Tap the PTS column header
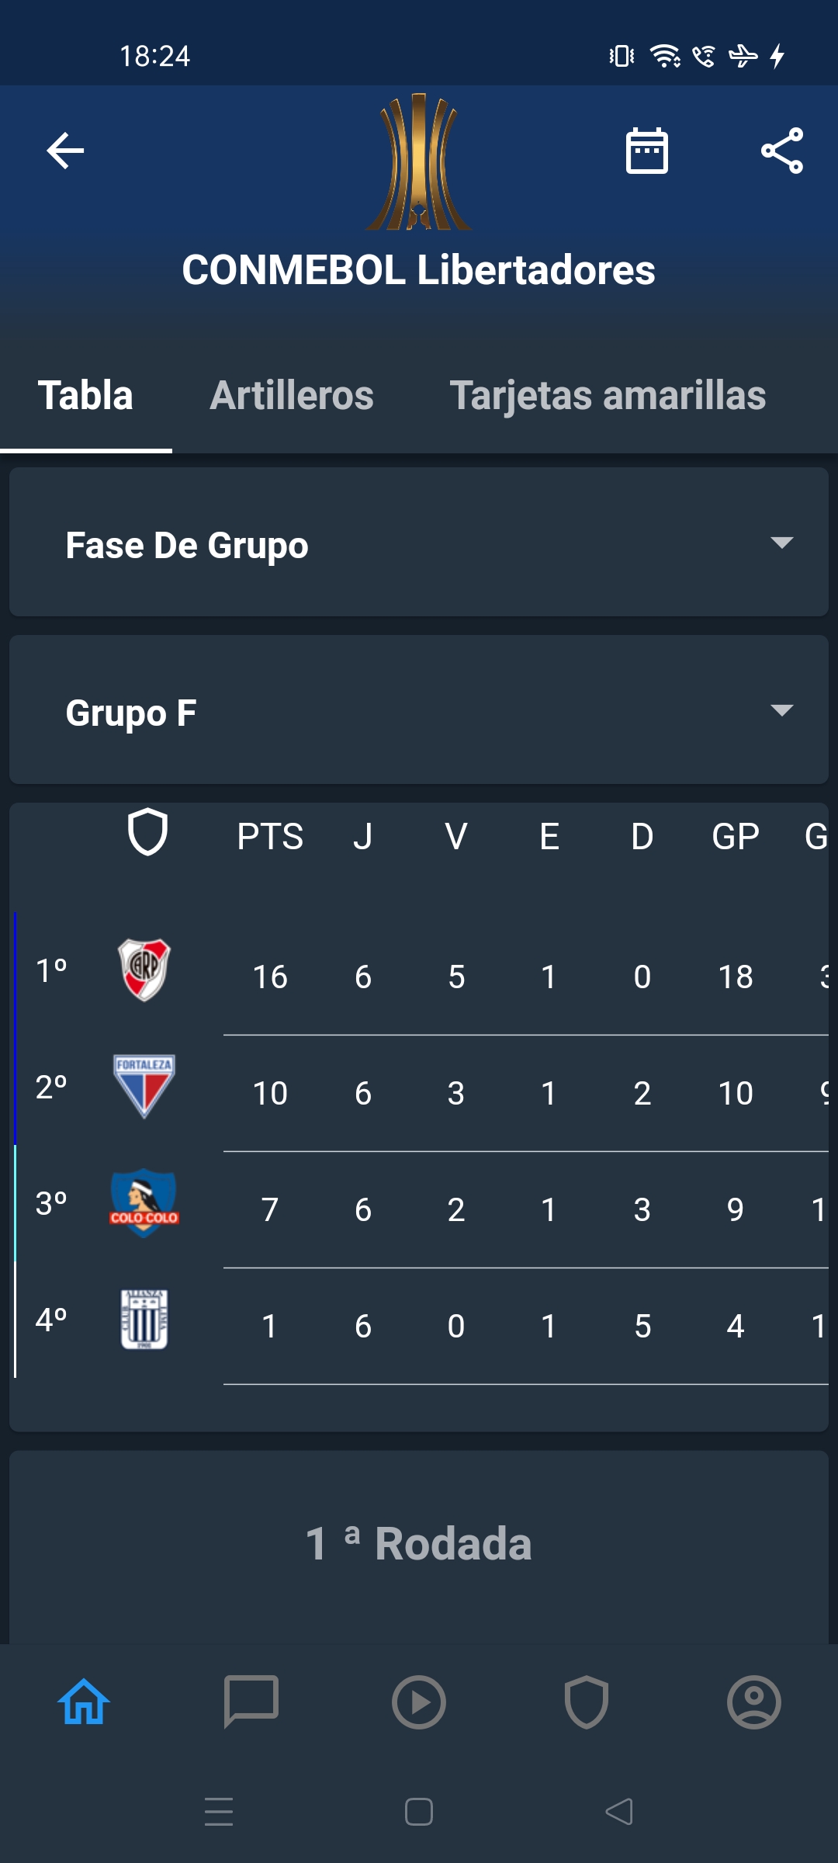 (270, 837)
